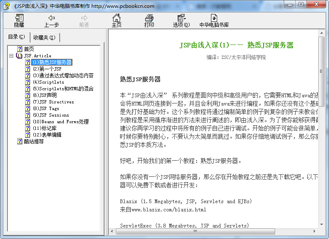Viewport: 329px width, 239px height.
Task: Open the 酷站推荐 entry
Action: (34, 141)
